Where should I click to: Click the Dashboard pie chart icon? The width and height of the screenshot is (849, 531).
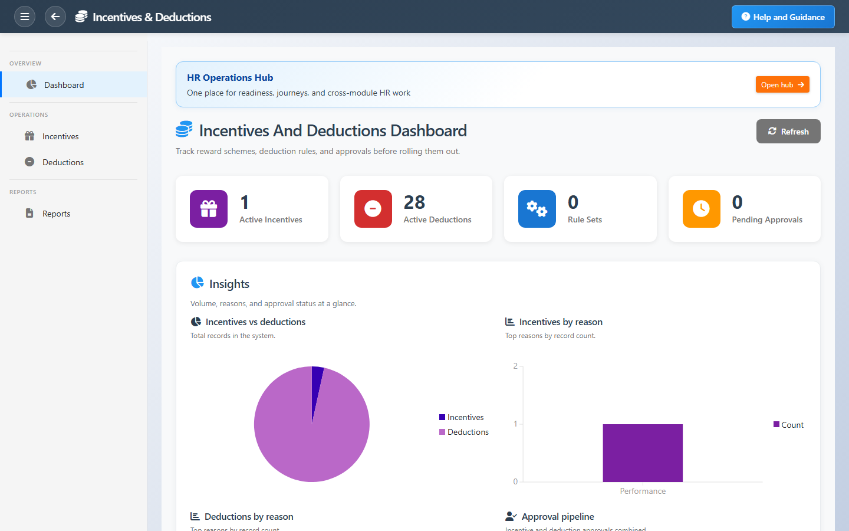31,84
